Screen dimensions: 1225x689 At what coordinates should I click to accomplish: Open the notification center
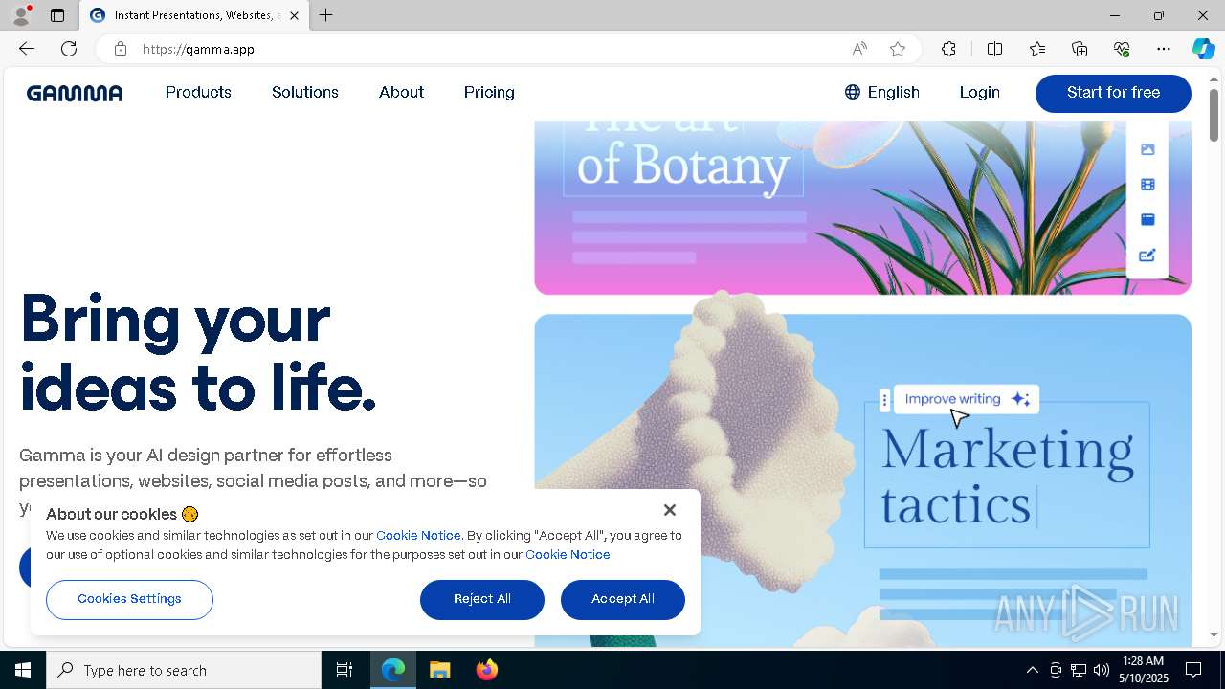coord(1193,670)
